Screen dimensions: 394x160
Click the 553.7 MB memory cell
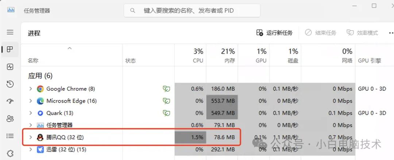(222, 101)
